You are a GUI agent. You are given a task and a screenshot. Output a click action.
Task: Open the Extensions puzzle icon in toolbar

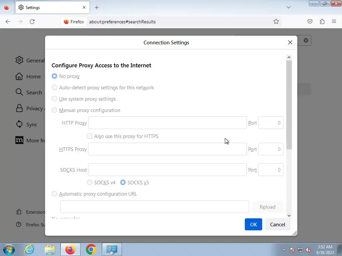[x=322, y=21]
